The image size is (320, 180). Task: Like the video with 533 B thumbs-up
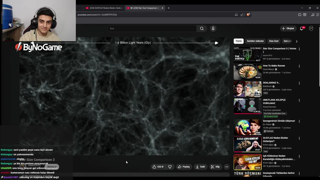158,167
